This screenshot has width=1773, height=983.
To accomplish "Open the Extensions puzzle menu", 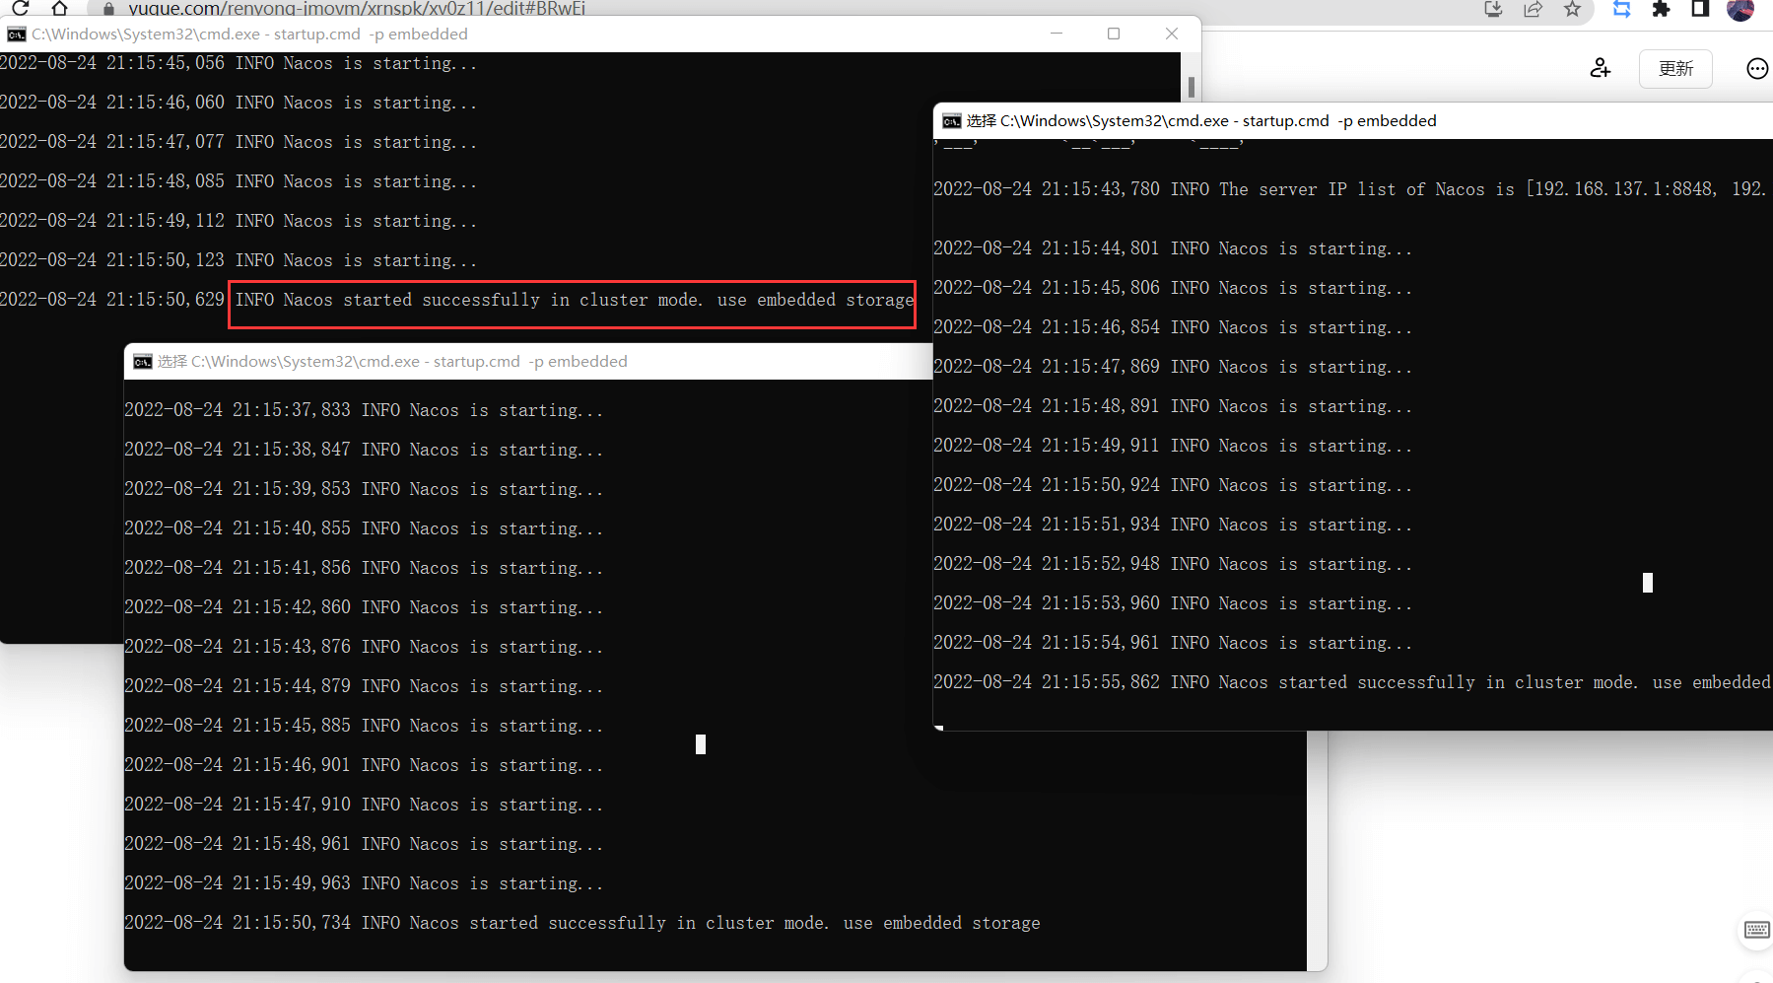I will (x=1661, y=9).
